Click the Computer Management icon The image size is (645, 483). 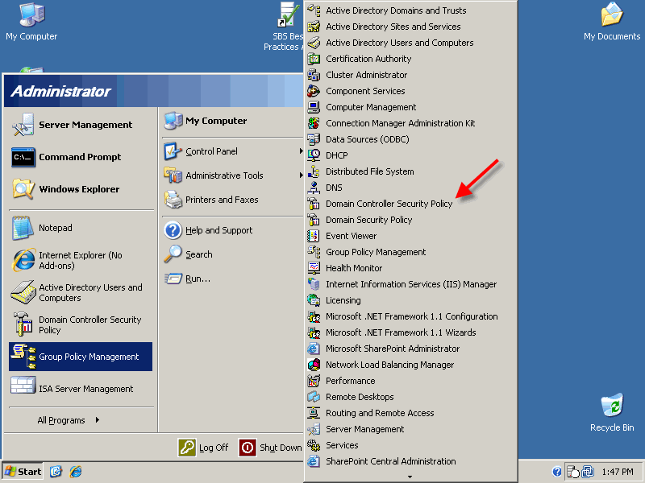pyautogui.click(x=314, y=107)
